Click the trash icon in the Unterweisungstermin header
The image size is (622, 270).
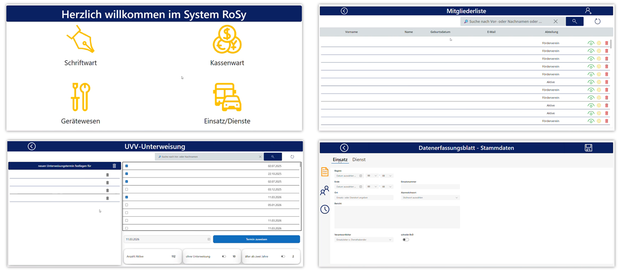(114, 166)
